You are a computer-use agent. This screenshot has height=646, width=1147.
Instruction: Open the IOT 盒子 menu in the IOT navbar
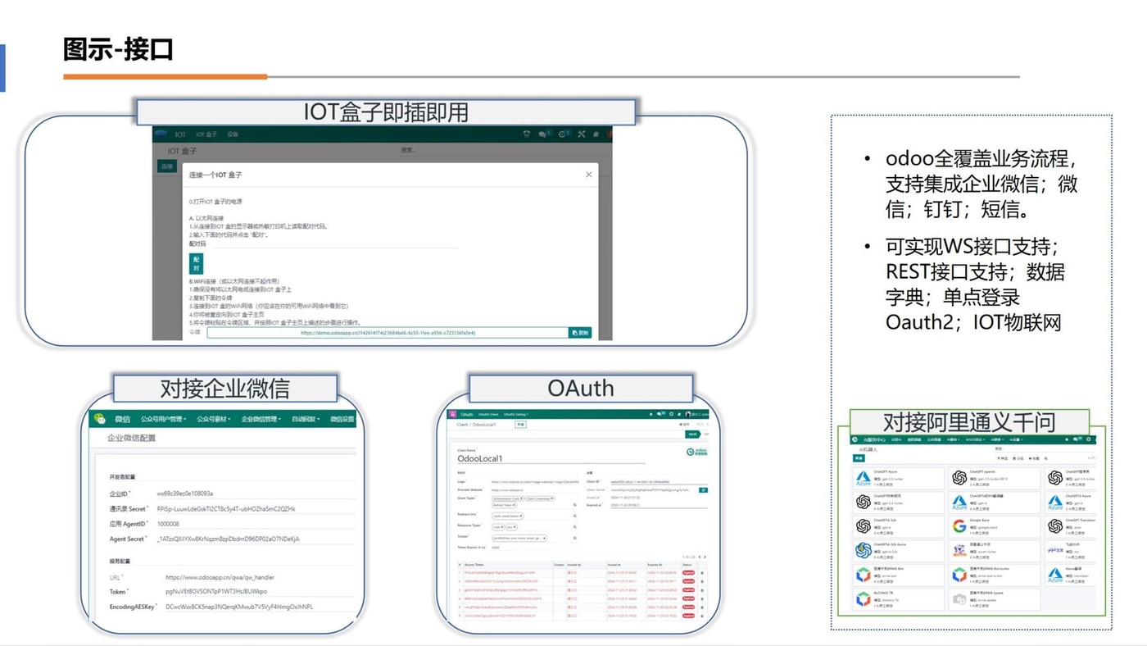[206, 134]
